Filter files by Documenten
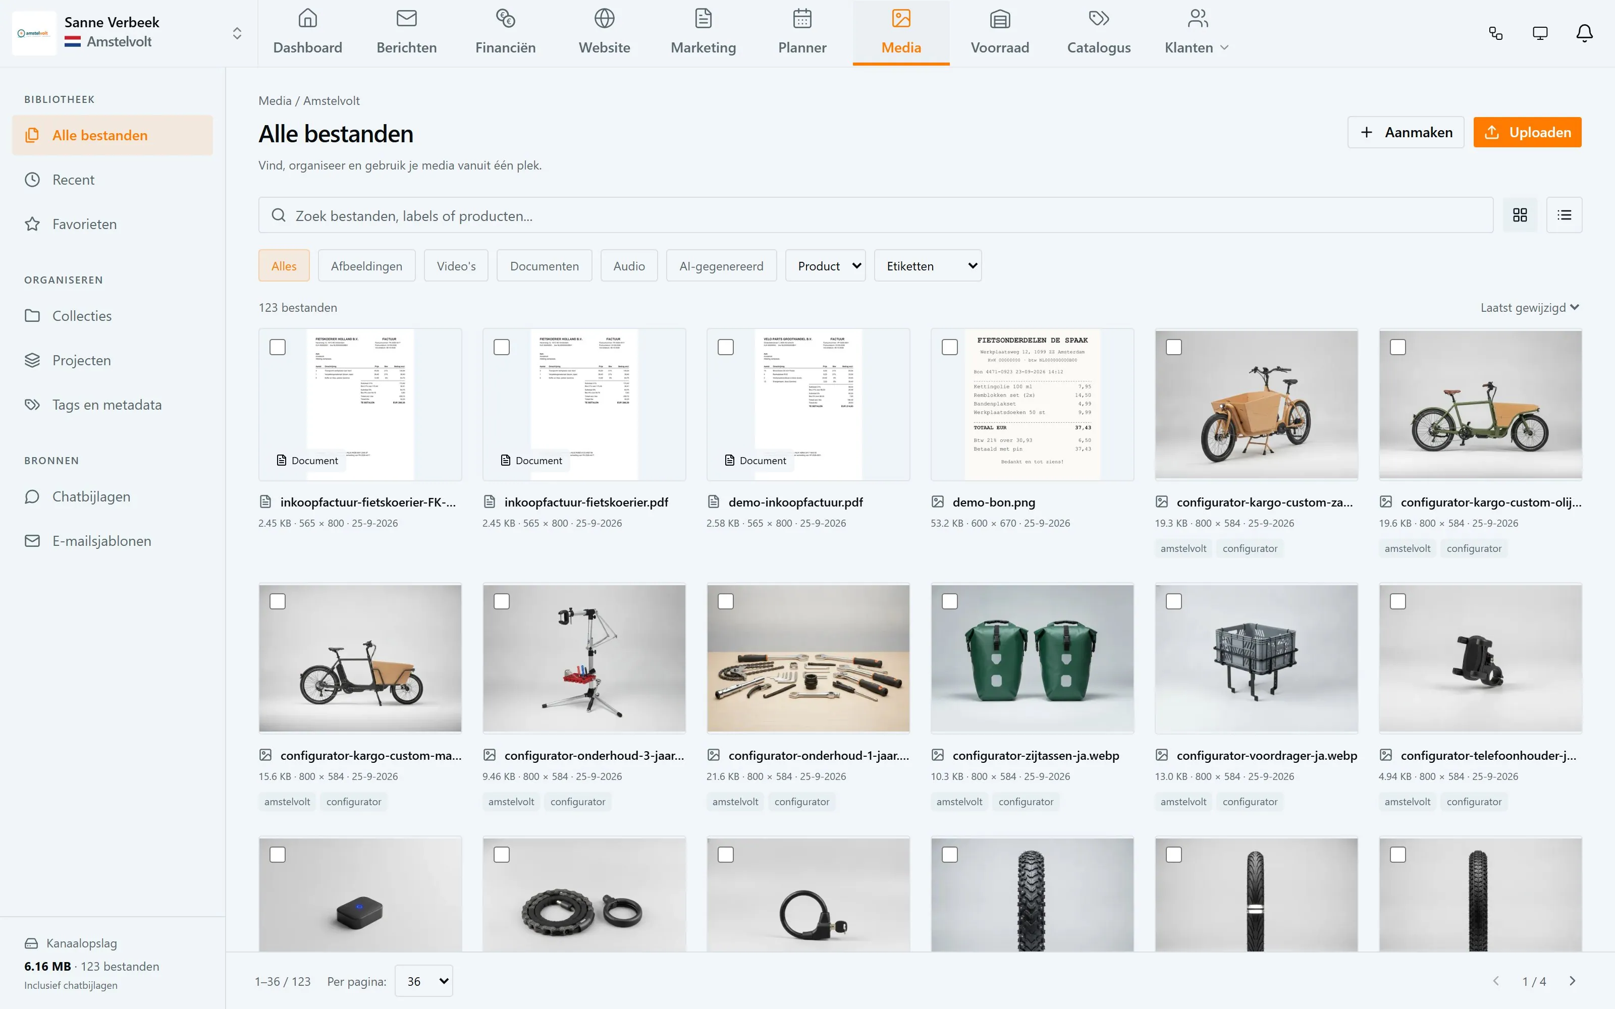 (x=544, y=265)
